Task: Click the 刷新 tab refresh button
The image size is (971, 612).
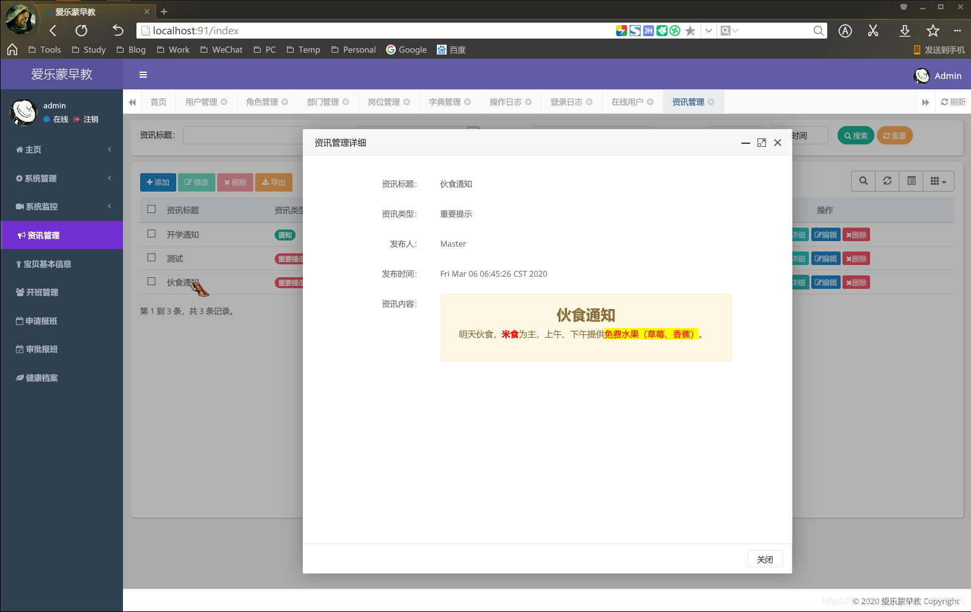Action: 953,102
